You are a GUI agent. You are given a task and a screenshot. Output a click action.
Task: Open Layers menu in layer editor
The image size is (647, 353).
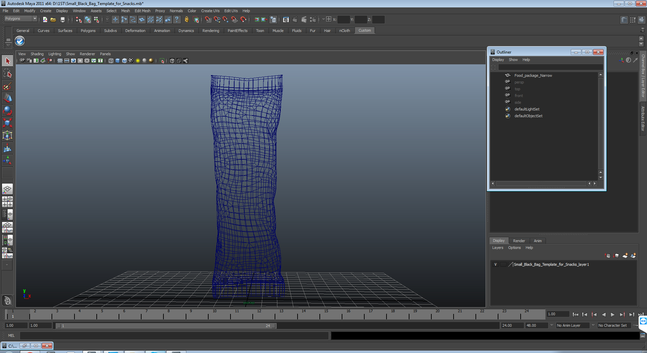(x=498, y=248)
